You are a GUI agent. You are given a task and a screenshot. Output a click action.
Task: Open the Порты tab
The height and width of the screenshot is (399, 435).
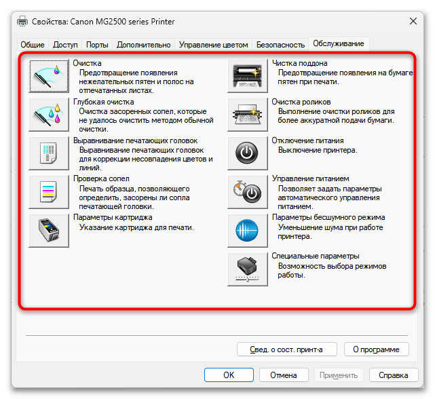(x=97, y=45)
